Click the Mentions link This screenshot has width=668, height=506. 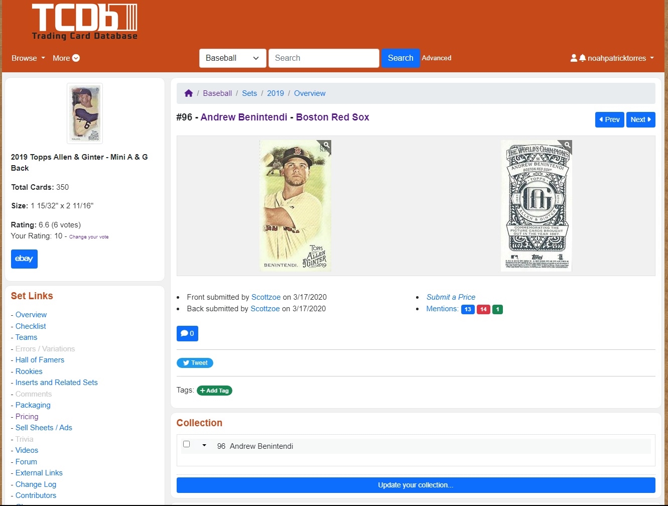442,309
